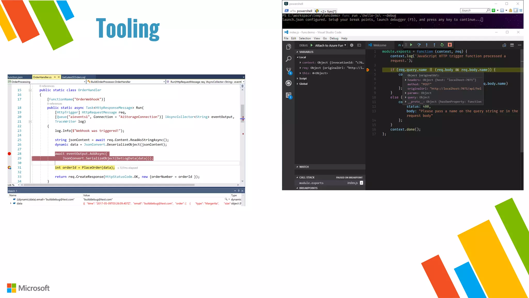Click the Step Into debug icon
529x298 pixels.
[426, 45]
